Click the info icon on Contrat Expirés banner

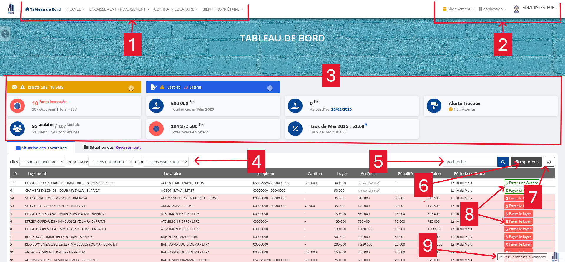click(270, 88)
